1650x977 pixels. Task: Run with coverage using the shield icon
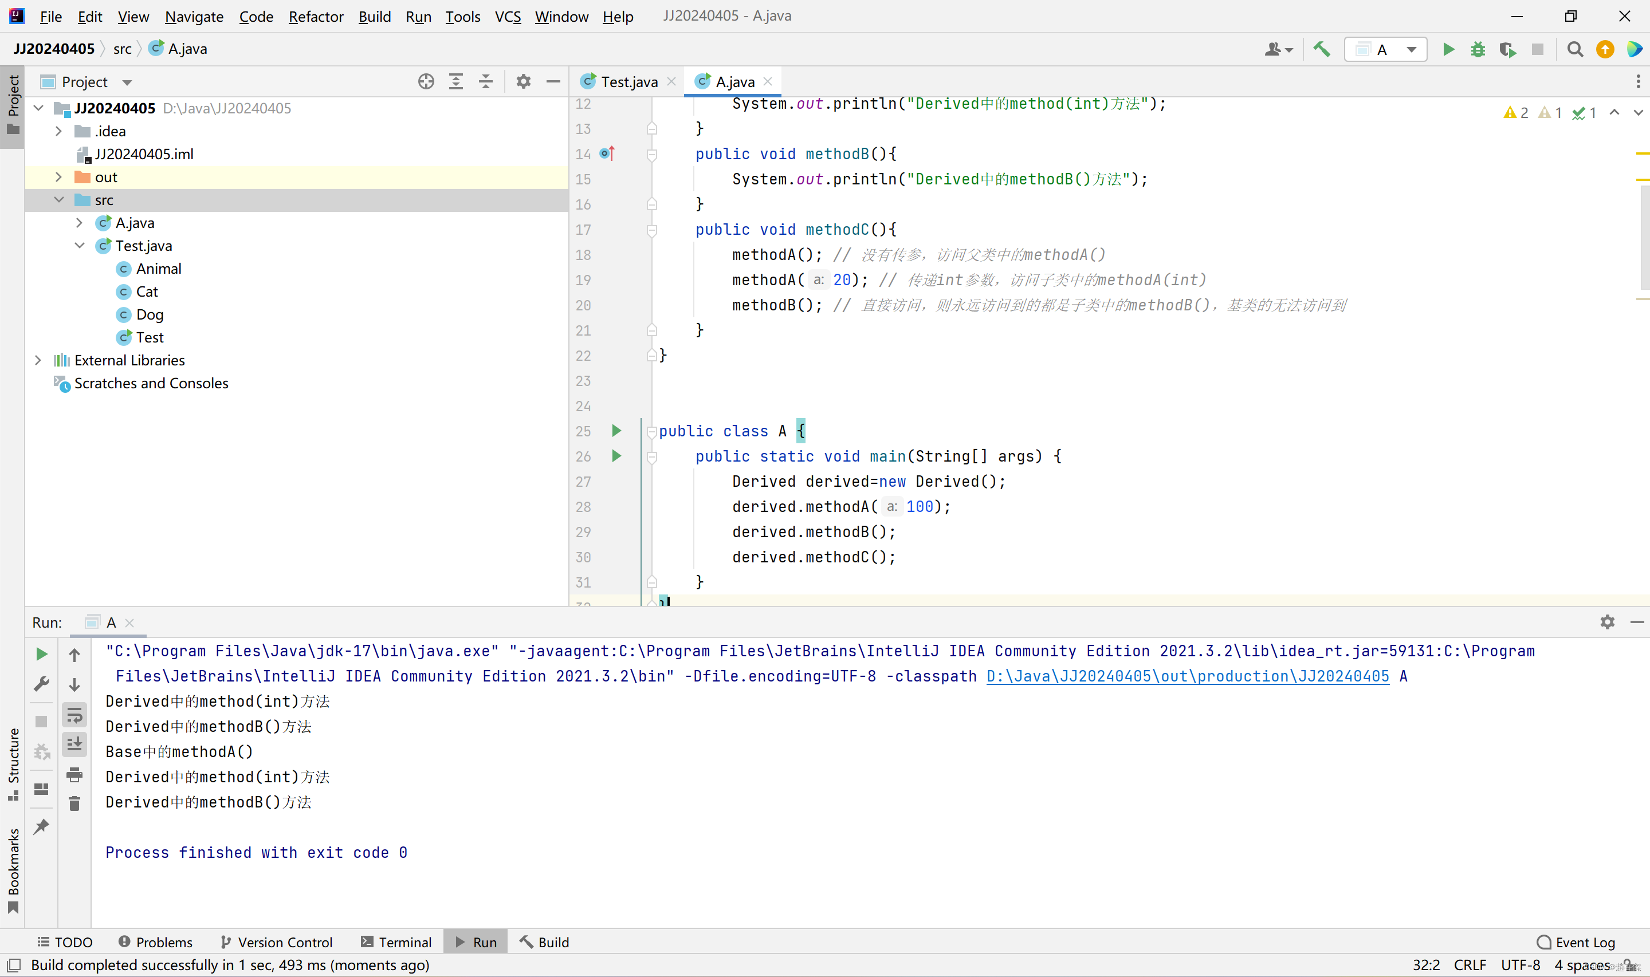[1507, 49]
